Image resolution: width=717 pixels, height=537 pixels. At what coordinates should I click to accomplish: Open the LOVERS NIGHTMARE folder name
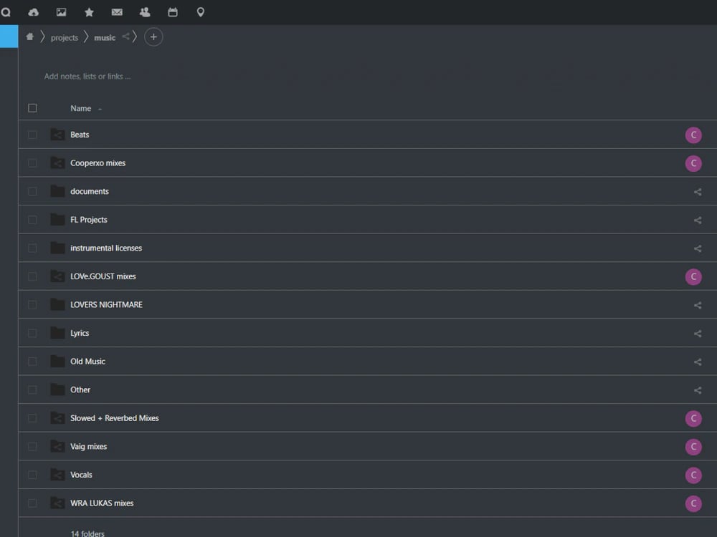click(106, 304)
